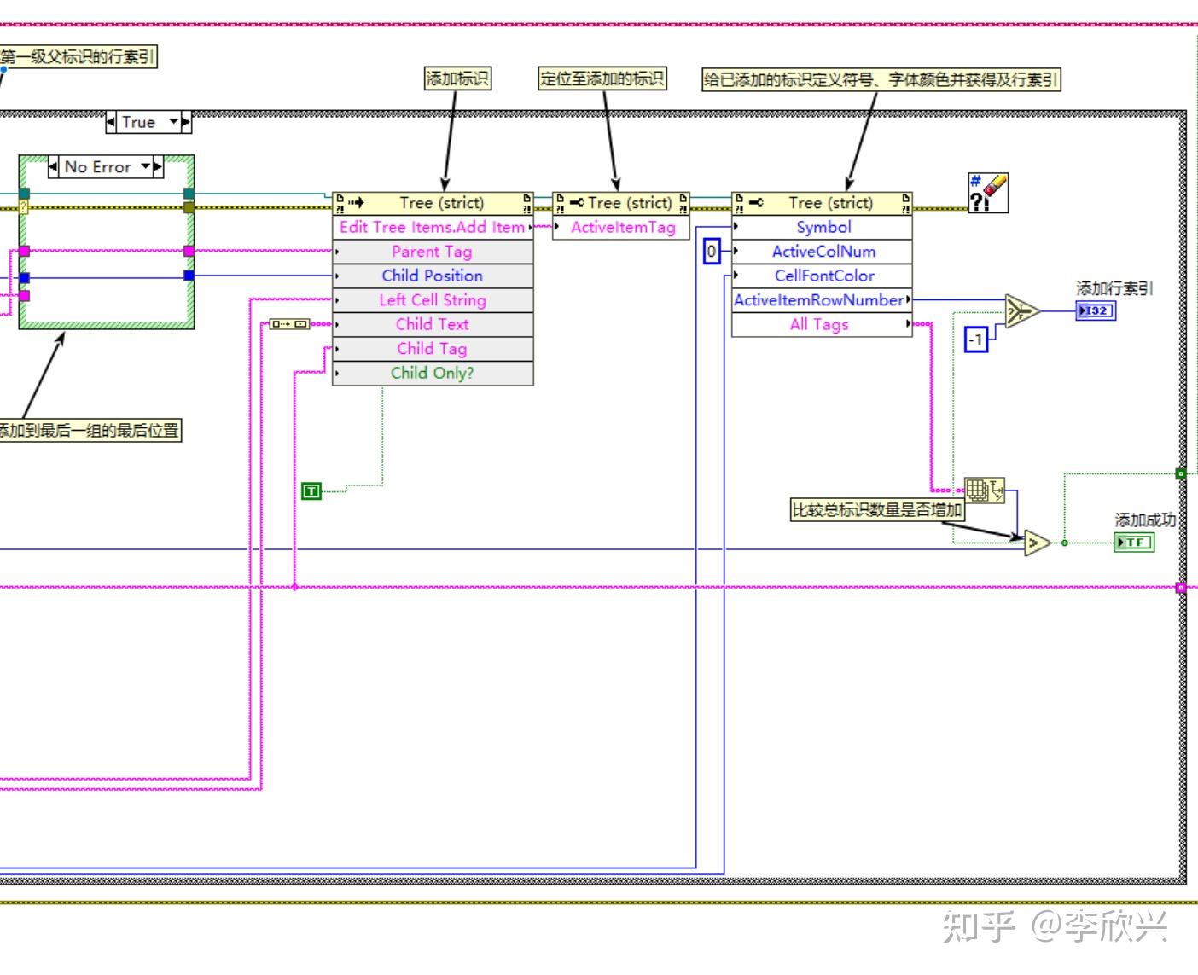Select the Left Cell String row
This screenshot has height=975, width=1198.
click(x=433, y=300)
